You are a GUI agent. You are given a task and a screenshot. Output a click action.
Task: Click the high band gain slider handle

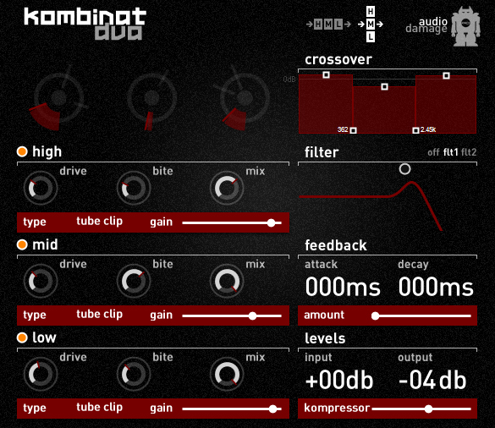(271, 222)
